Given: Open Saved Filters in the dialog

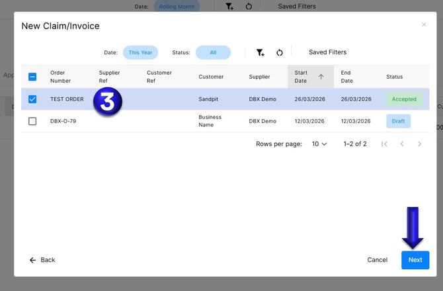Looking at the screenshot, I should point(327,52).
